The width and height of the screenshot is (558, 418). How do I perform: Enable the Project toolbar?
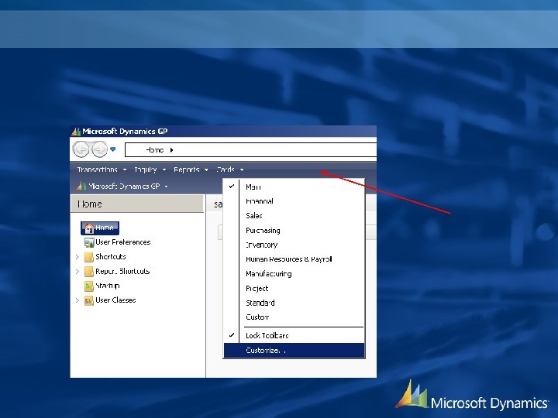(294, 288)
